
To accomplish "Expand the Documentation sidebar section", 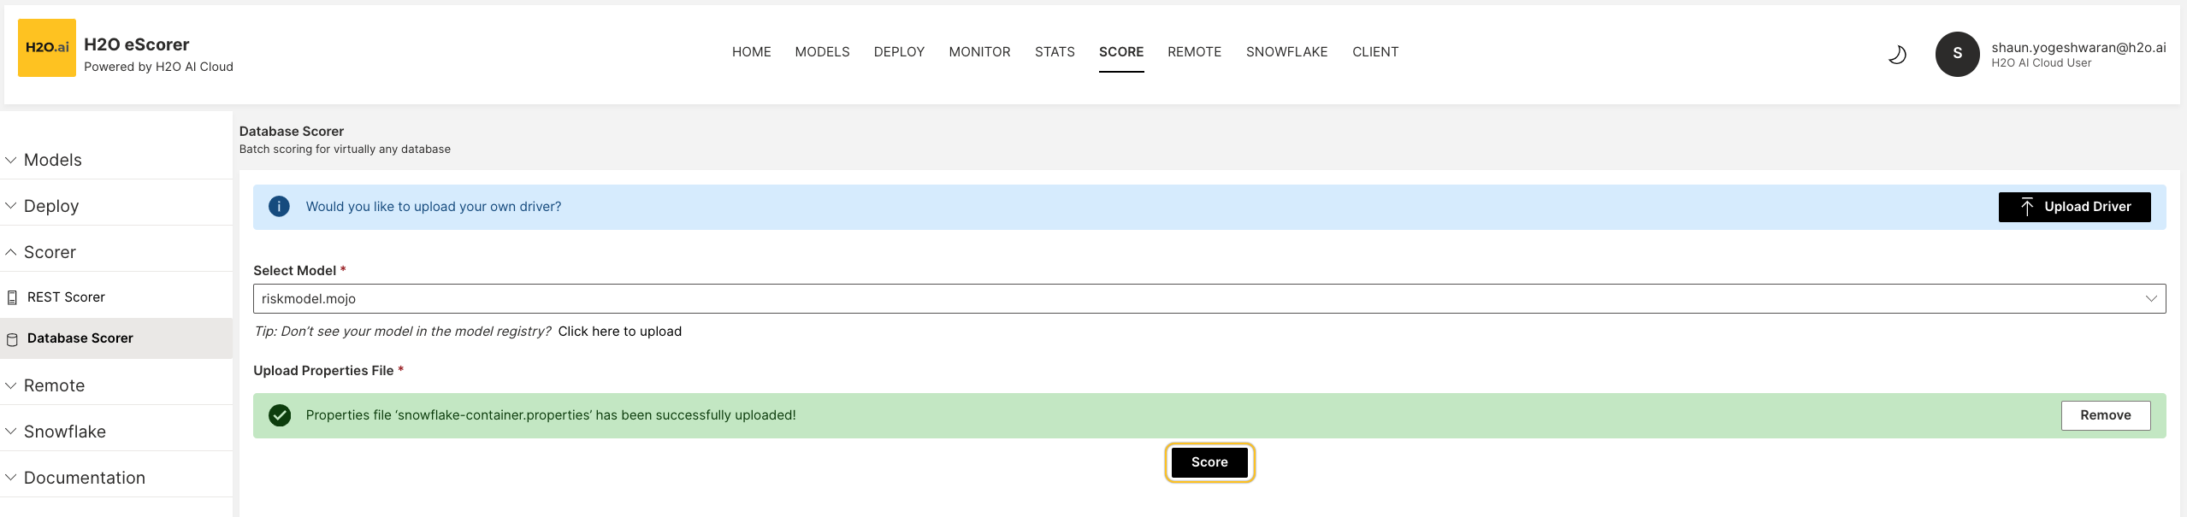I will [x=116, y=478].
